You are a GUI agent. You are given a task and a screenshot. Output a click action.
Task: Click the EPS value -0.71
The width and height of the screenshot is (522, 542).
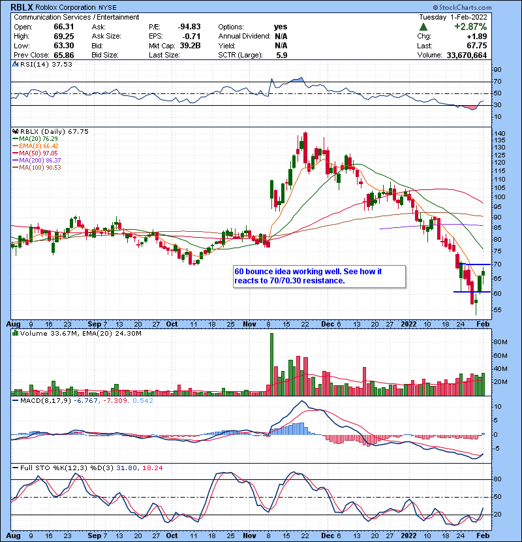[192, 37]
